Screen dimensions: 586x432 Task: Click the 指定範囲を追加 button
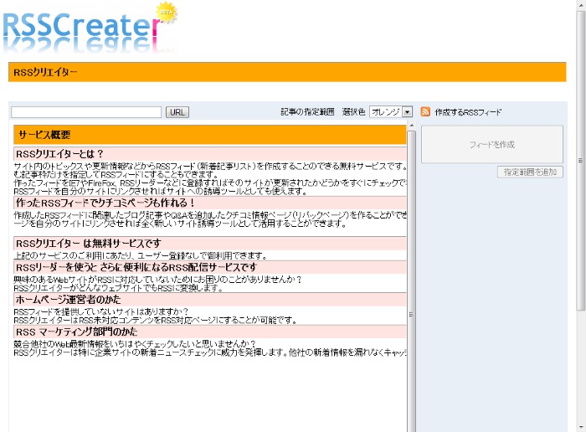pyautogui.click(x=530, y=172)
